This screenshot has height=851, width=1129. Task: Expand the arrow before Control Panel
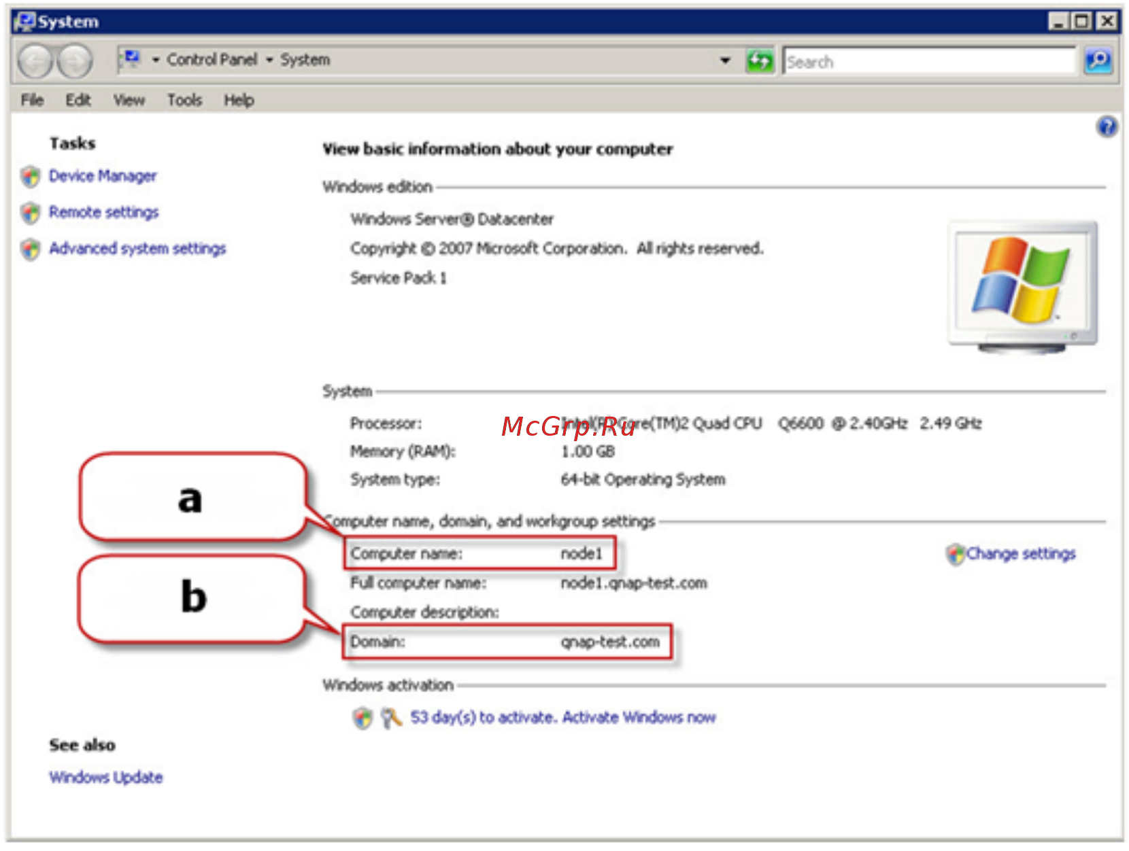(x=156, y=60)
